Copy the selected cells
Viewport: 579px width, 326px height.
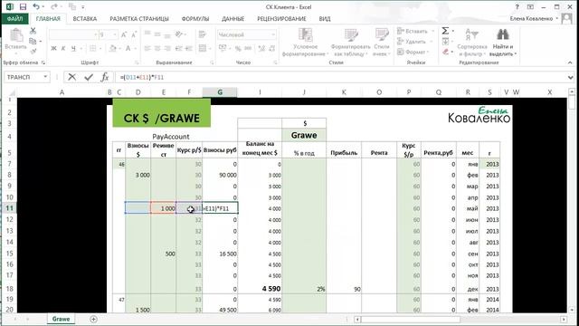[x=33, y=41]
